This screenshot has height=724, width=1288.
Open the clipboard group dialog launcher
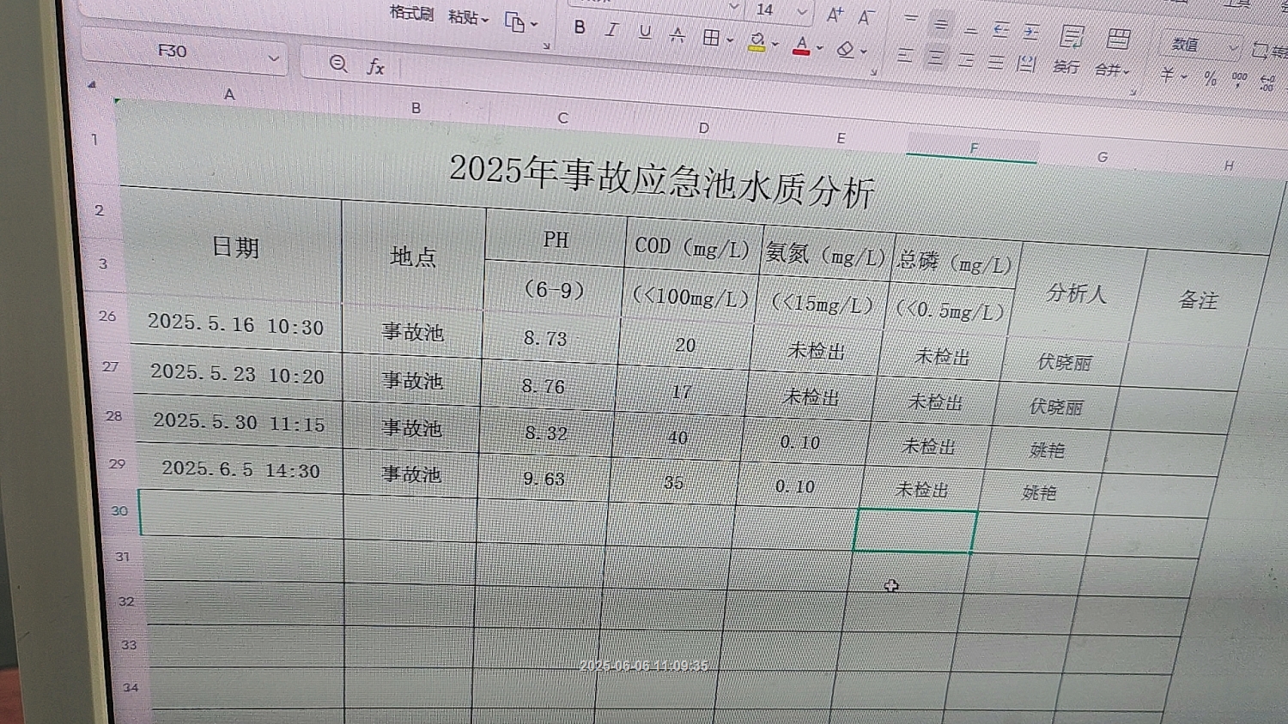coord(546,46)
